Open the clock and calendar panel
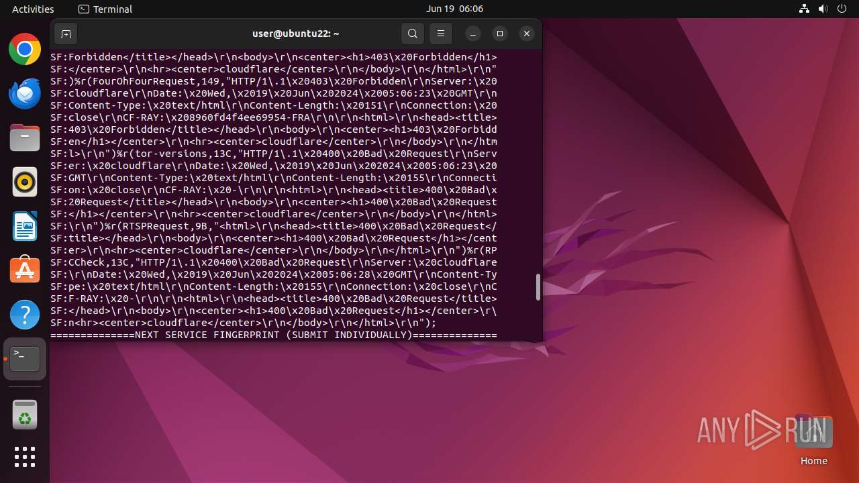Image resolution: width=859 pixels, height=483 pixels. click(x=454, y=9)
